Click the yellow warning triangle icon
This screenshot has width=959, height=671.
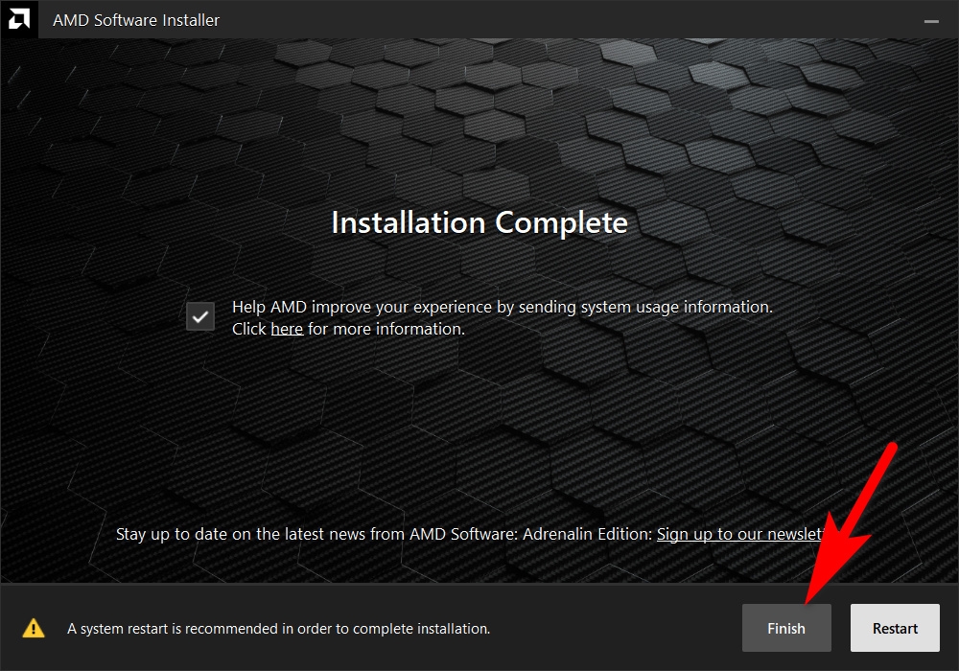(x=35, y=628)
